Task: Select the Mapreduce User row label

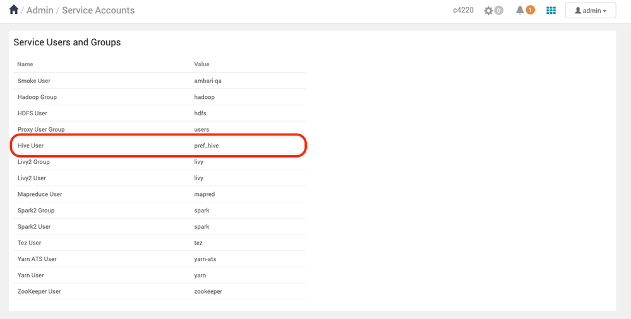Action: (40, 194)
